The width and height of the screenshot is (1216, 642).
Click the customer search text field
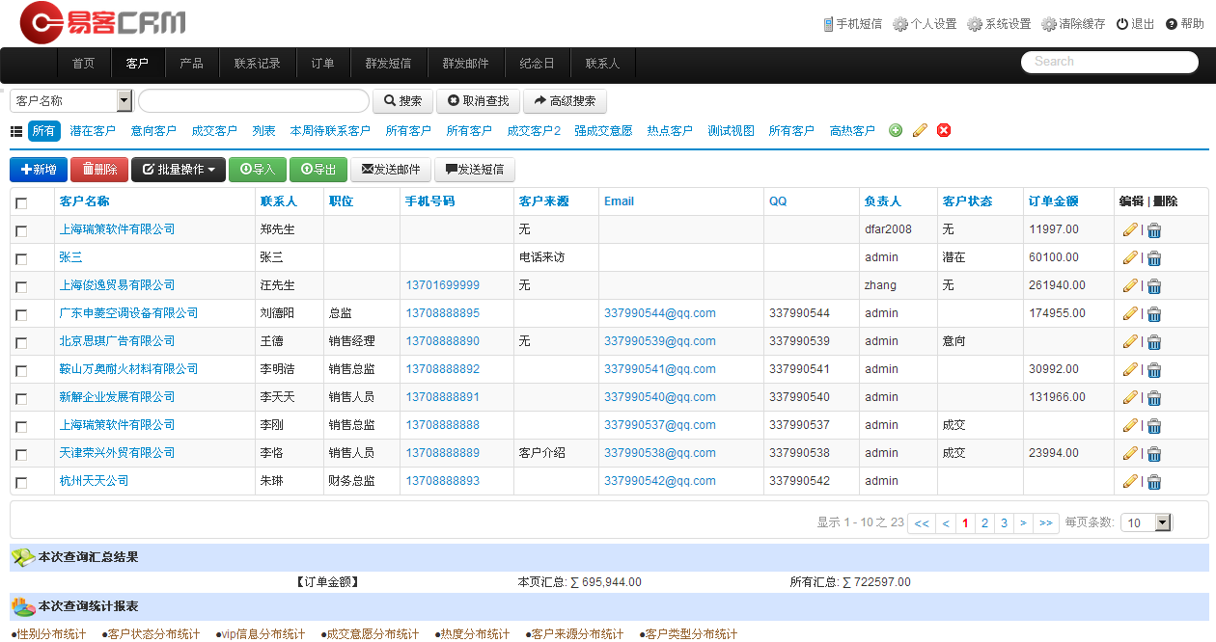tap(254, 100)
